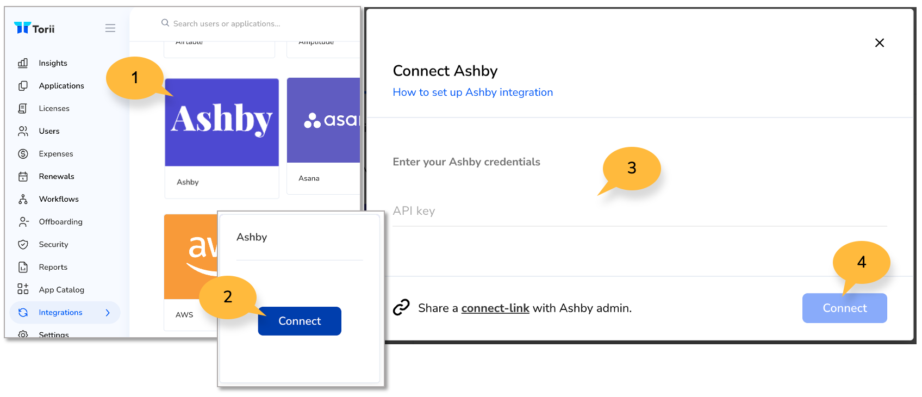Click the Renewals calendar icon

(x=23, y=176)
